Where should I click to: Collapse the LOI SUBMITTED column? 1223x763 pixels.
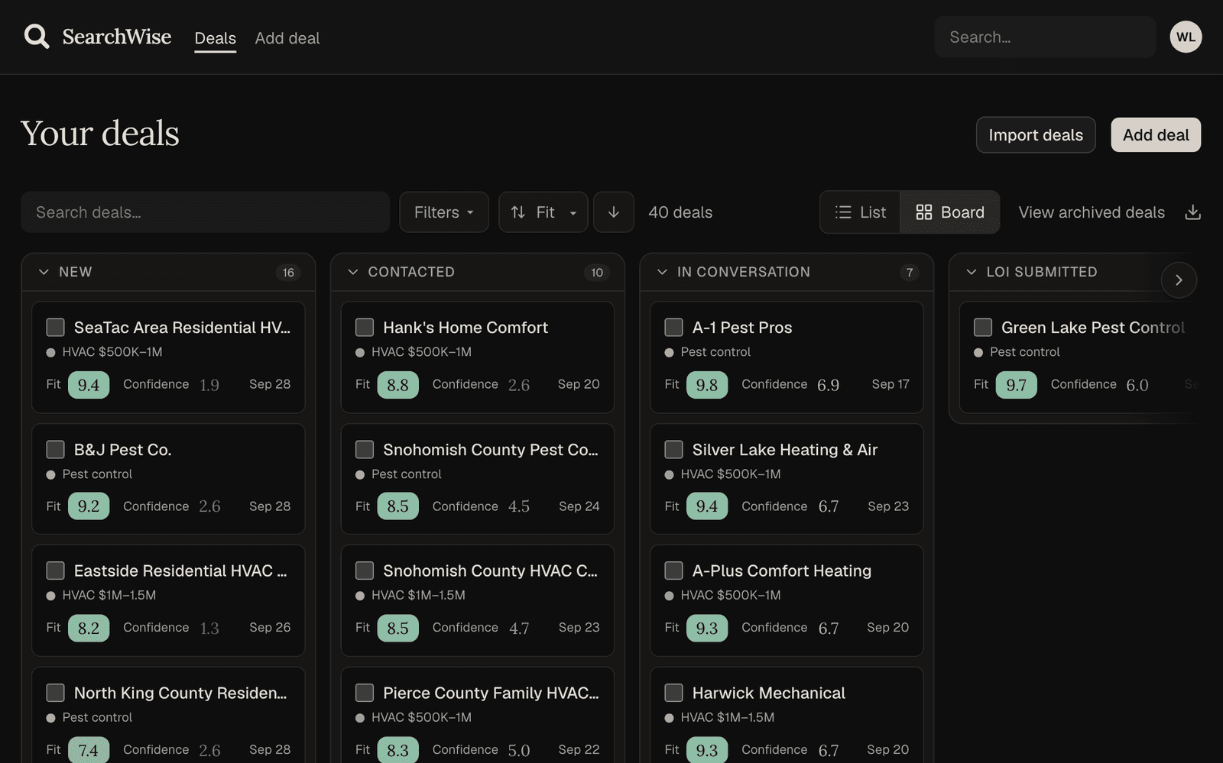(972, 272)
